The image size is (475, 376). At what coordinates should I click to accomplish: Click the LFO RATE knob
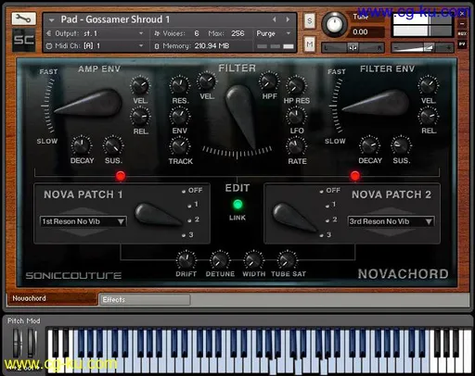(x=296, y=146)
